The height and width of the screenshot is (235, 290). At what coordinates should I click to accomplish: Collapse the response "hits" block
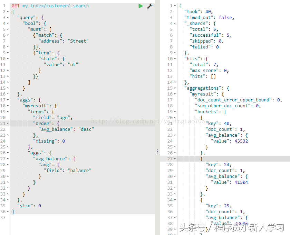[175, 59]
